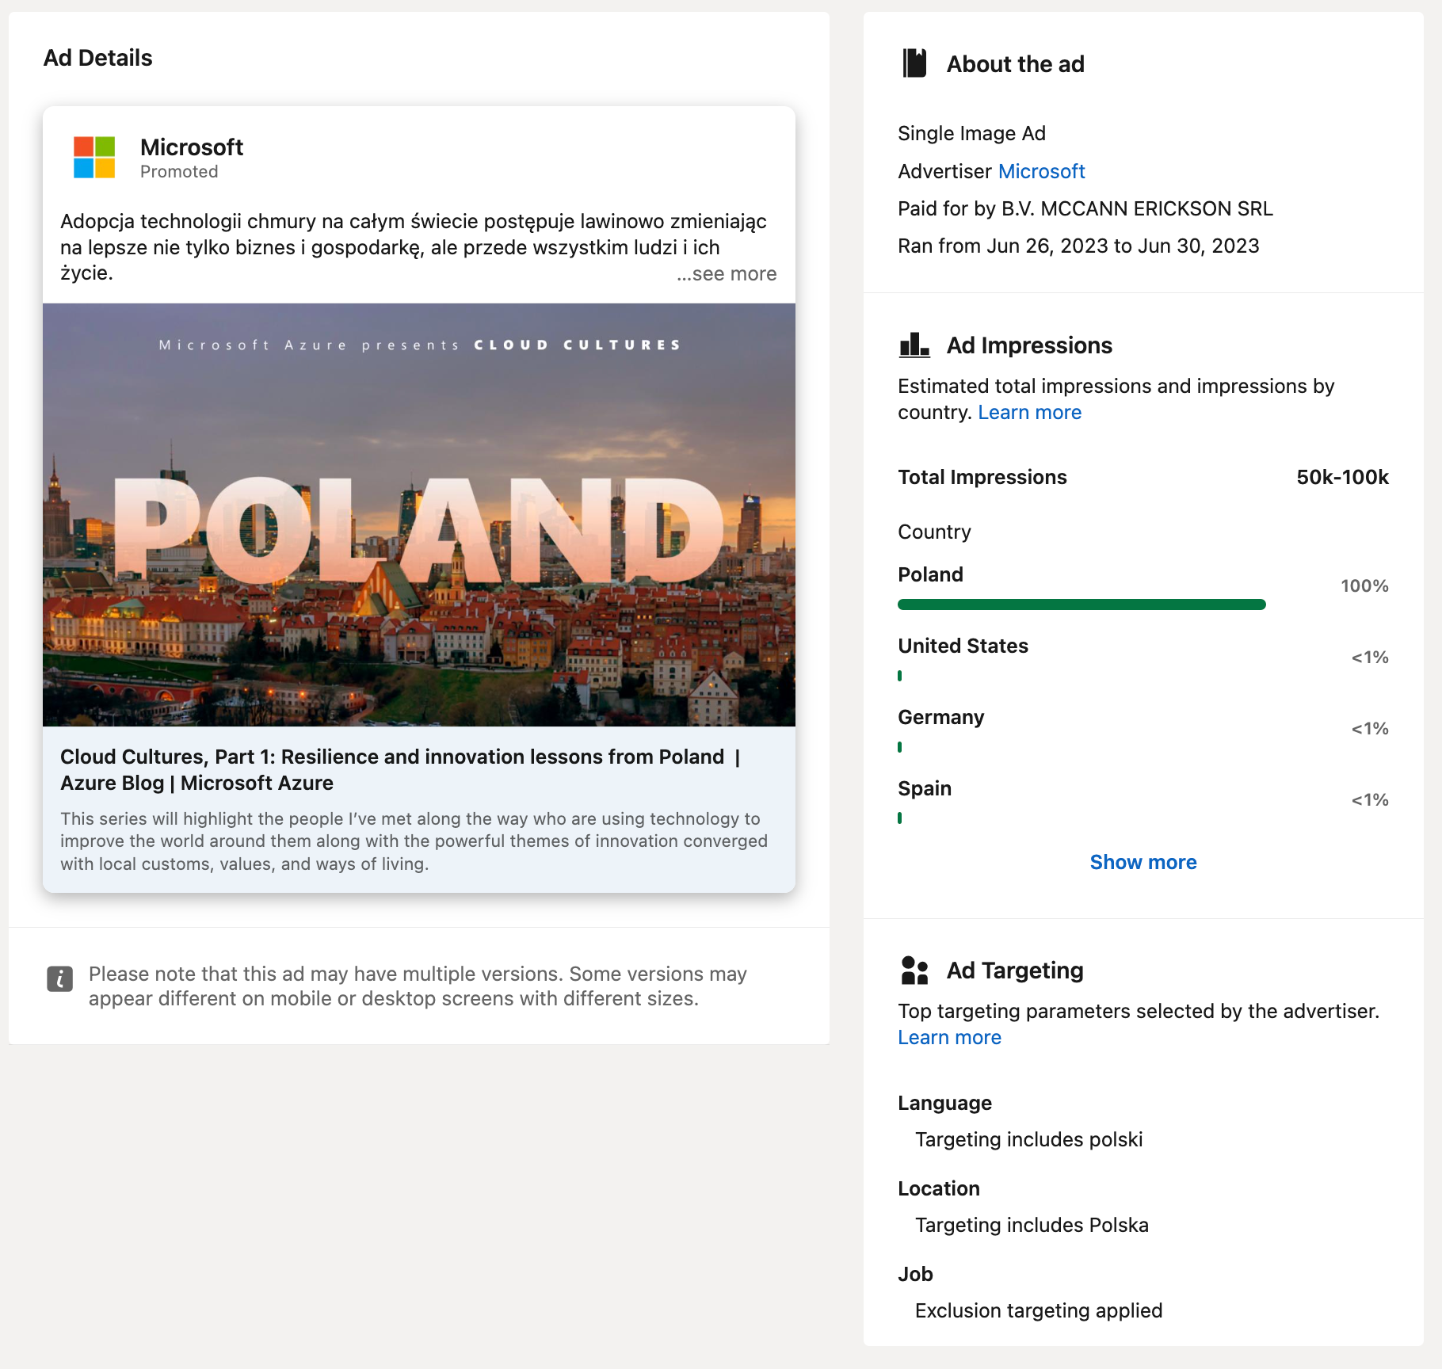Click the Language targeting heading
This screenshot has height=1369, width=1442.
[944, 1104]
